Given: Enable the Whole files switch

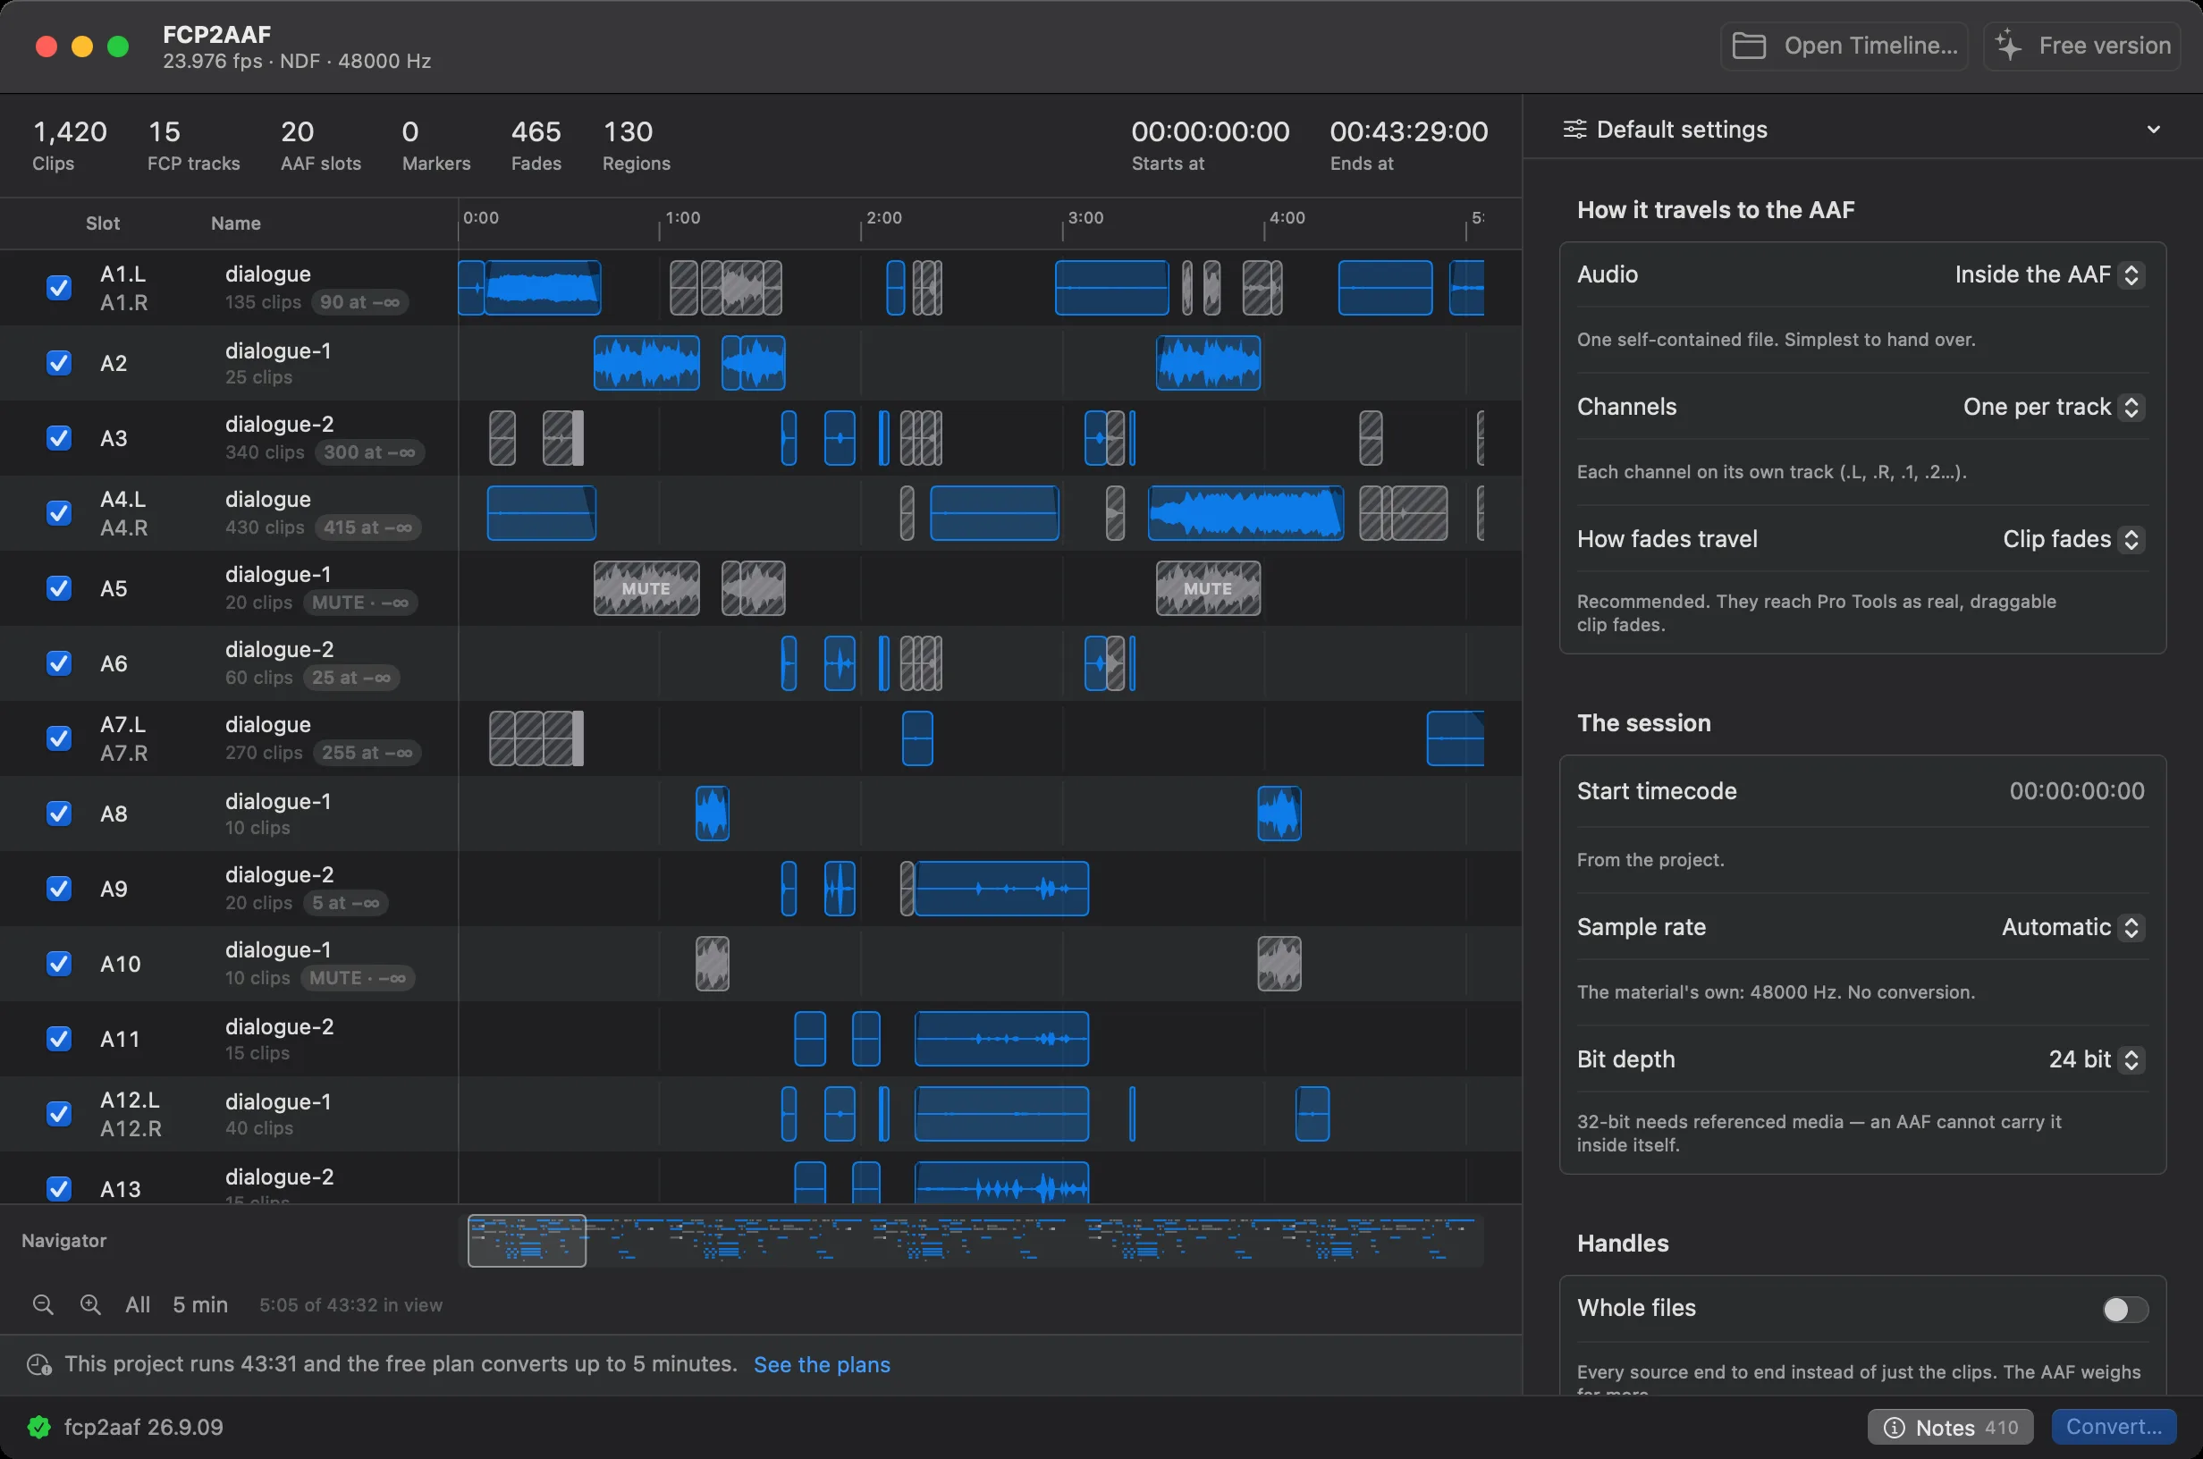Looking at the screenshot, I should [2125, 1309].
